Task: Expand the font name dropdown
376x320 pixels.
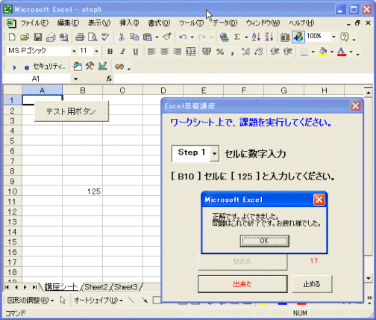Action: pos(74,52)
